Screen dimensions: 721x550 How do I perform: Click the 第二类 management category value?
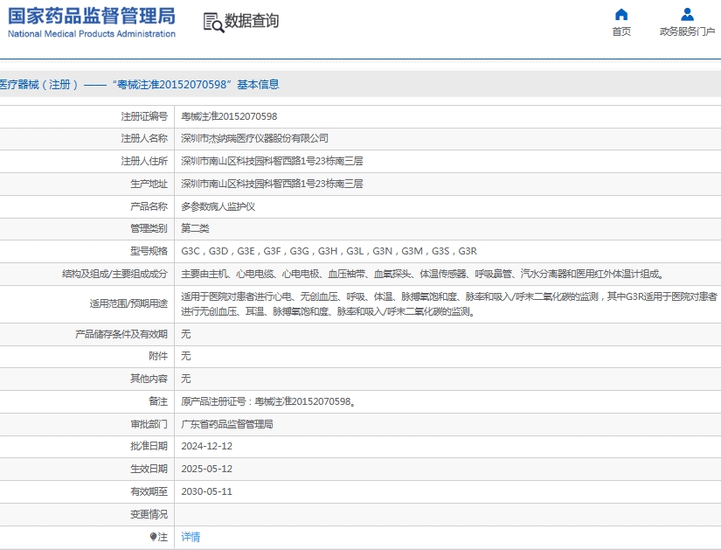pos(195,228)
